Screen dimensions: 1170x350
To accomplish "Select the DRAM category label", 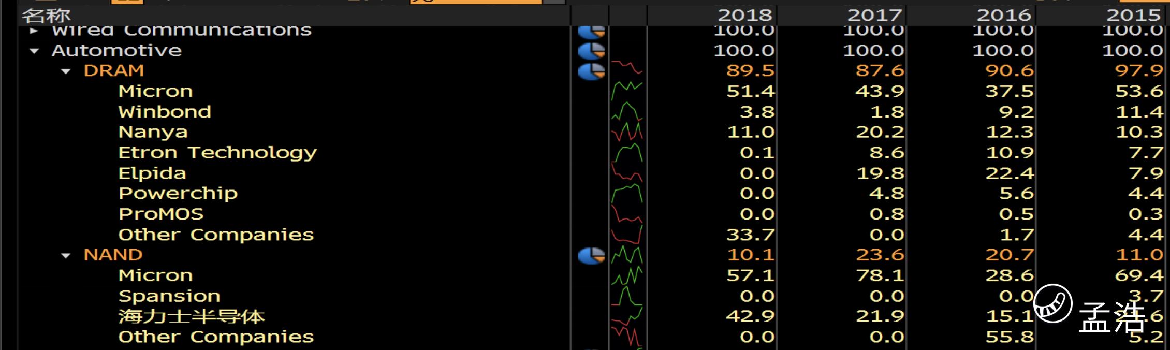I will click(x=114, y=70).
